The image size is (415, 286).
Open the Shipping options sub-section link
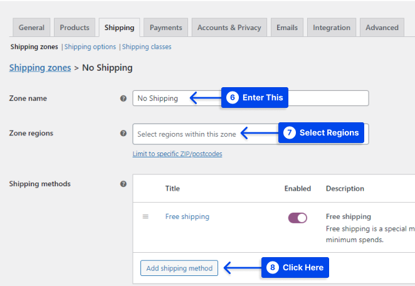click(90, 47)
